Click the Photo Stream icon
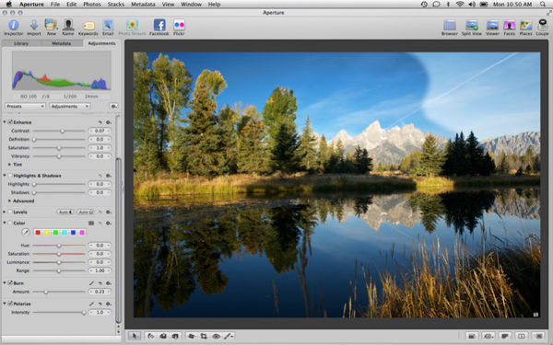This screenshot has width=553, height=345. (132, 27)
